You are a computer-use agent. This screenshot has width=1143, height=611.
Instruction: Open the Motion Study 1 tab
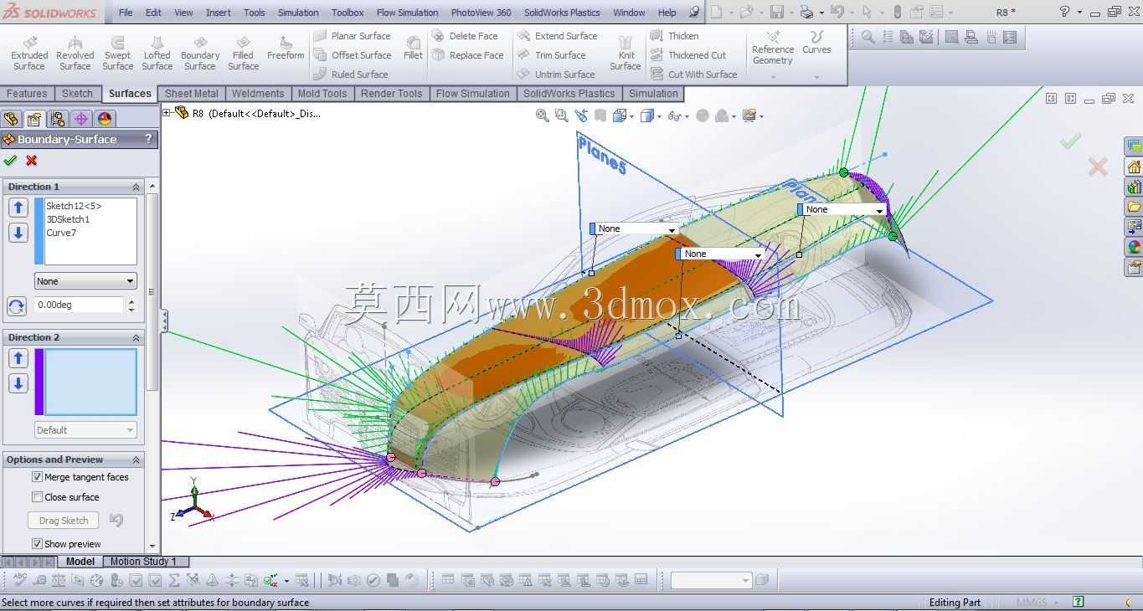pos(143,562)
